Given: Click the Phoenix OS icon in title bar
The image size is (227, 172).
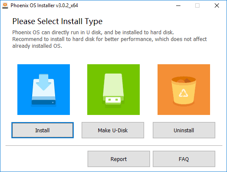Looking at the screenshot, I should tap(5, 5).
